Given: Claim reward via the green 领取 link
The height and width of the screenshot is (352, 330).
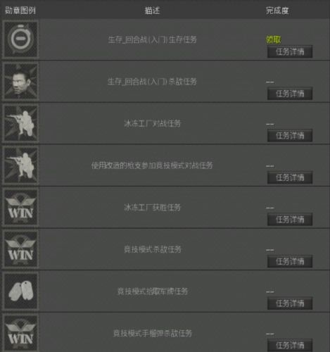Looking at the screenshot, I should pos(273,40).
